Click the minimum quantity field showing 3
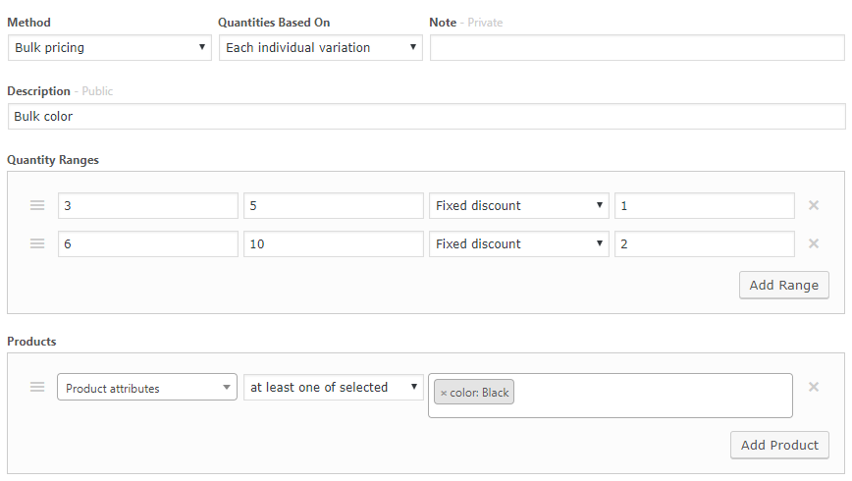This screenshot has height=481, width=852. click(148, 205)
